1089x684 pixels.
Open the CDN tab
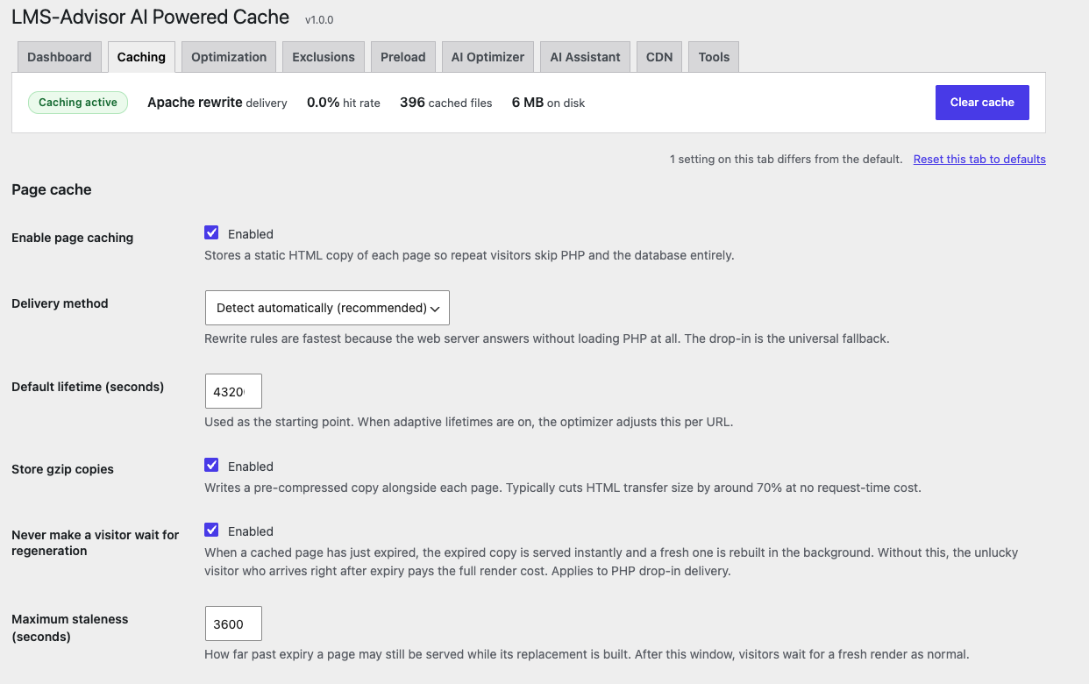[659, 57]
